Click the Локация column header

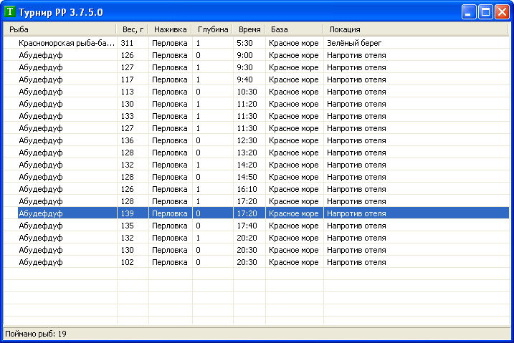coord(415,29)
